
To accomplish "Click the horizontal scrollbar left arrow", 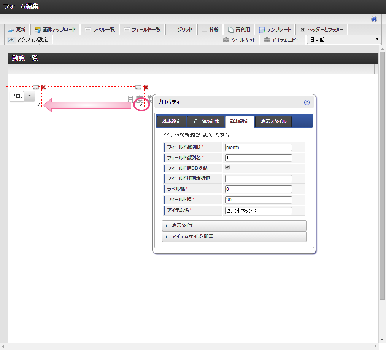I will point(3,346).
